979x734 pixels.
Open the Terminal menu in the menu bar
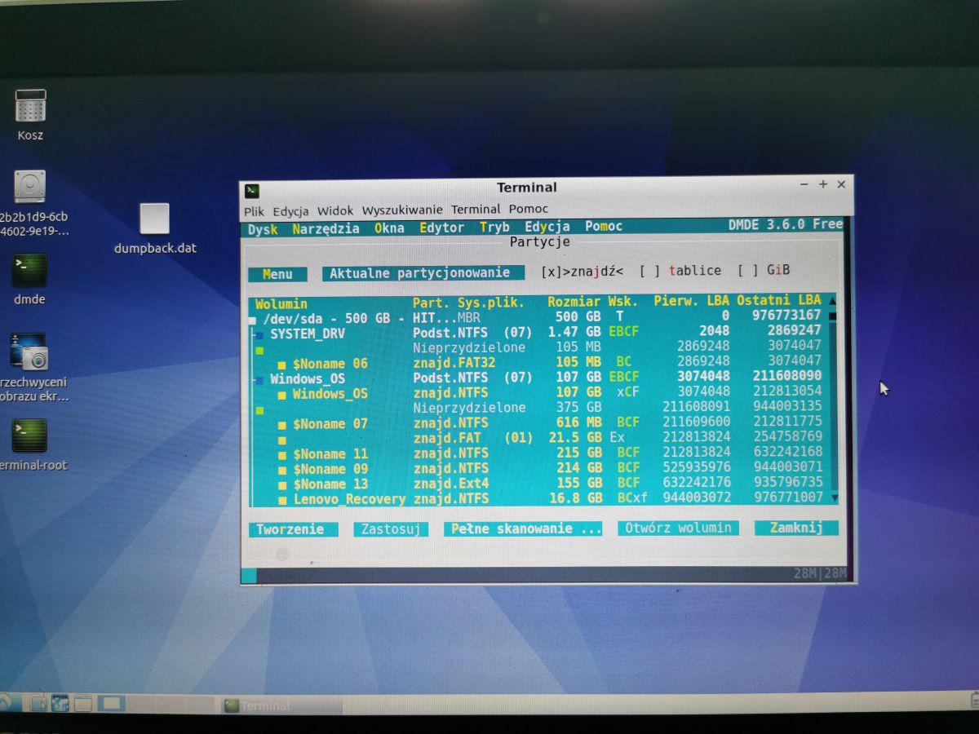click(476, 210)
